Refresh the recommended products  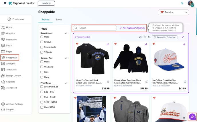(149, 37)
